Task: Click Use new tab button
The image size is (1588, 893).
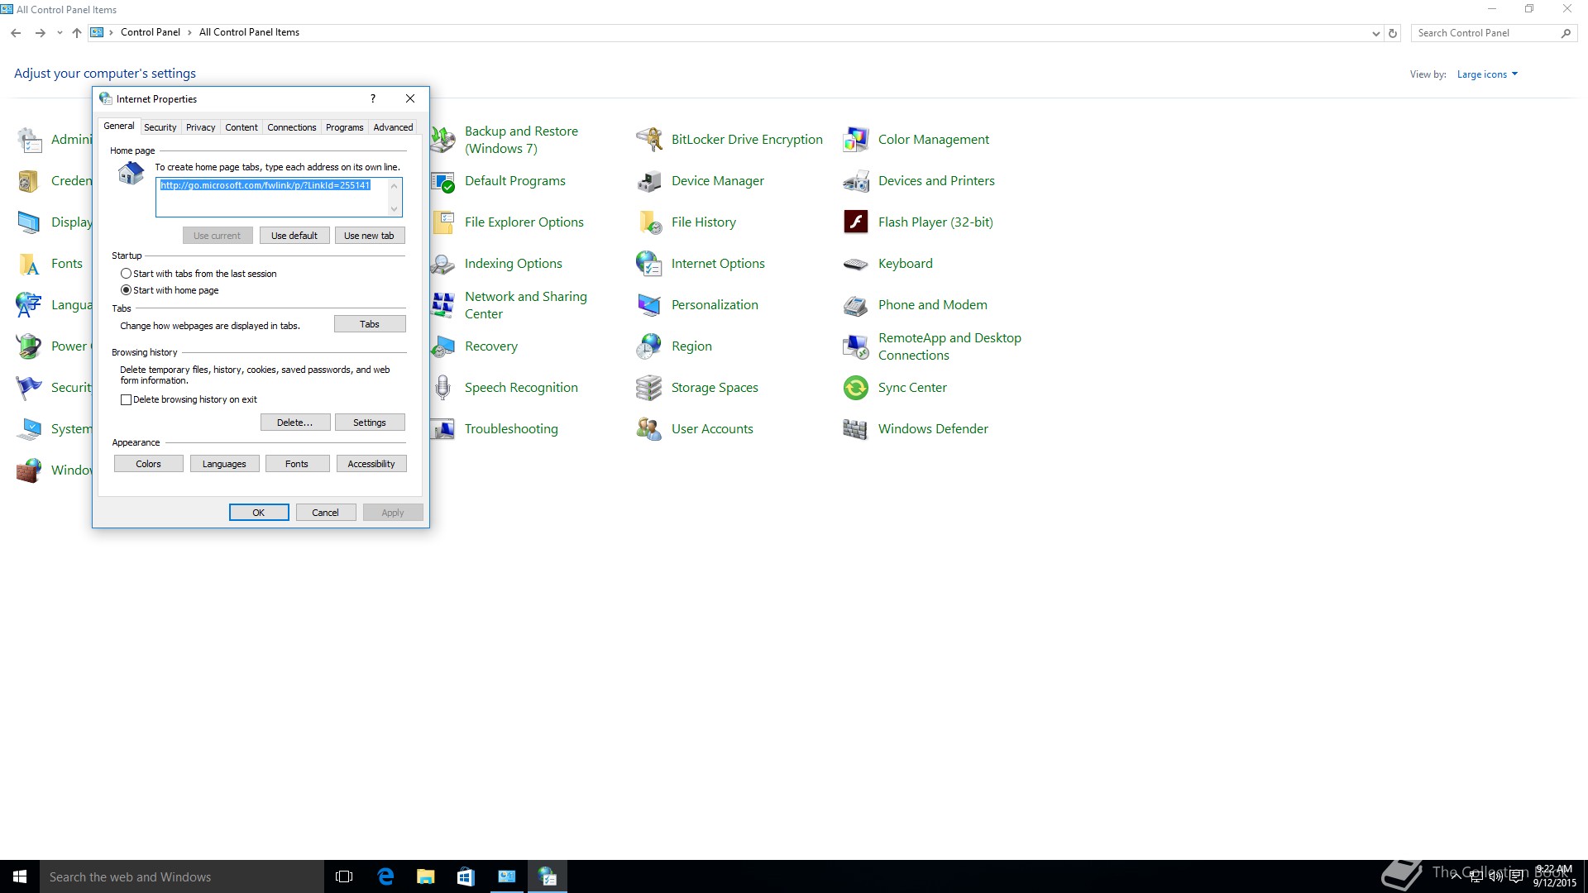Action: [x=370, y=236]
